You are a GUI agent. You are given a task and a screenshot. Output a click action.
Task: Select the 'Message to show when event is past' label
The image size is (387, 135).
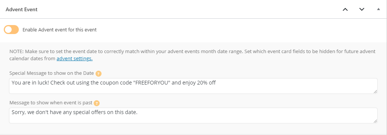click(x=51, y=103)
